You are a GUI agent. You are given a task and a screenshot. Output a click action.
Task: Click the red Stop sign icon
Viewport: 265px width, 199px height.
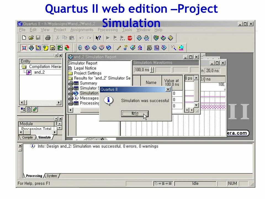click(x=130, y=38)
